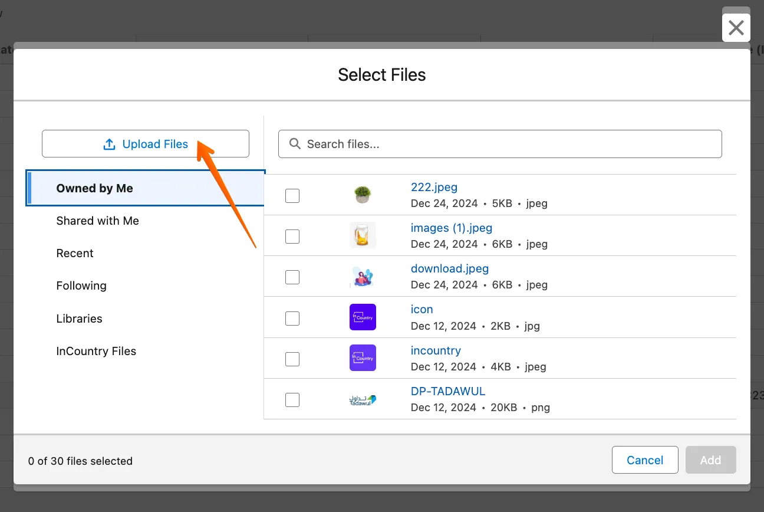This screenshot has width=764, height=512.
Task: Click the upload icon in Upload Files
Action: point(109,145)
